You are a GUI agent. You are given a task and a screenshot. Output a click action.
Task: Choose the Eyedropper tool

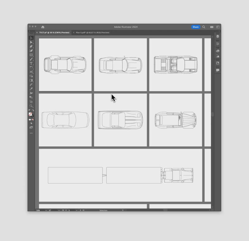pyautogui.click(x=31, y=89)
